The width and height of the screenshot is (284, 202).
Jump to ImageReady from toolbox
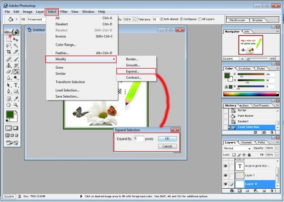pyautogui.click(x=12, y=143)
